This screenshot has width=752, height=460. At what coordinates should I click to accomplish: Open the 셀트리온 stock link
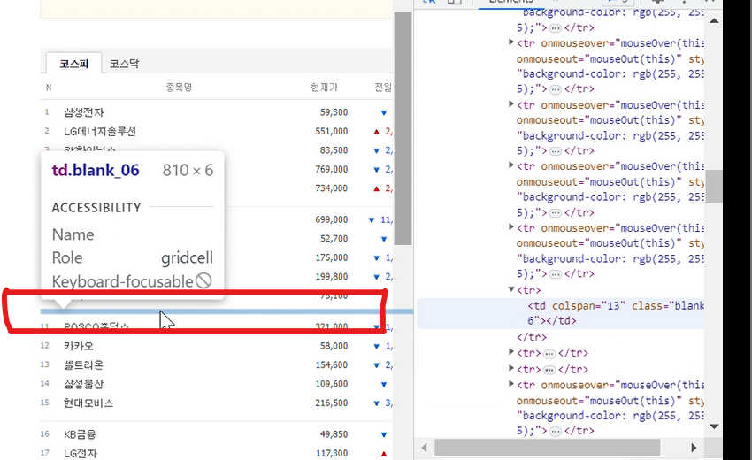(x=83, y=365)
